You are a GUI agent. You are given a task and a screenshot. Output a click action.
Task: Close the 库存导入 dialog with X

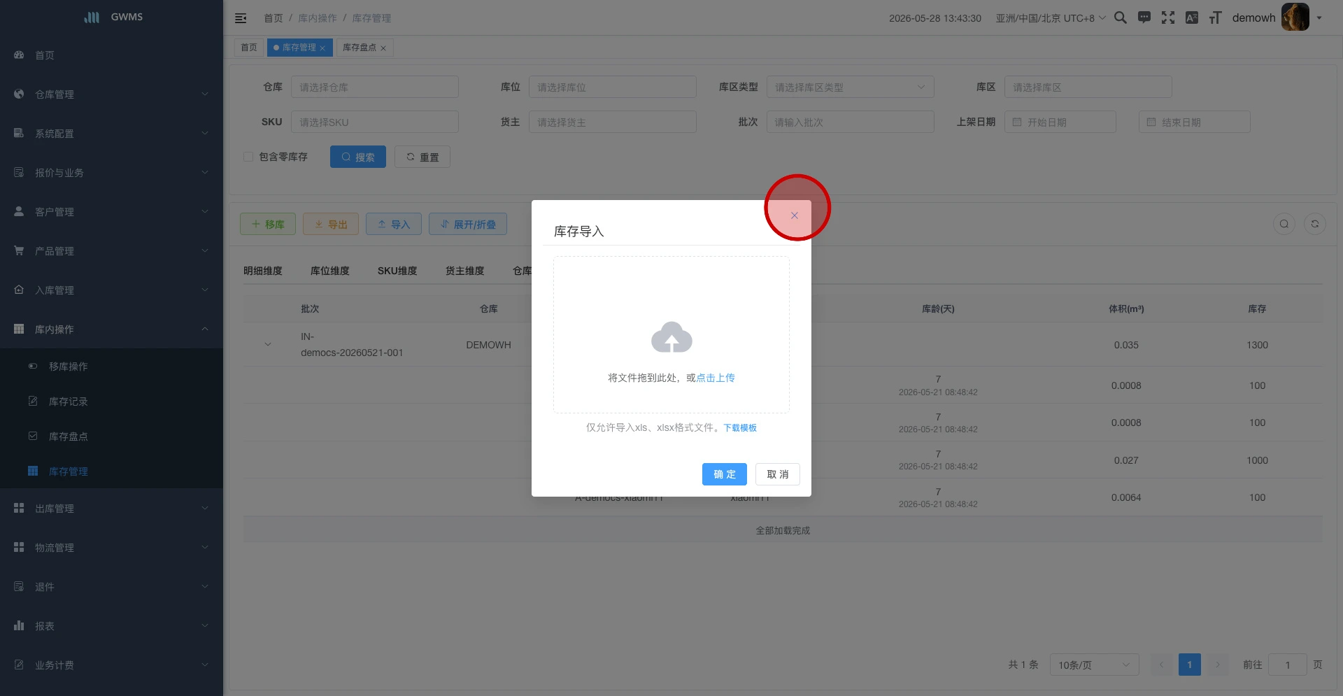[794, 215]
